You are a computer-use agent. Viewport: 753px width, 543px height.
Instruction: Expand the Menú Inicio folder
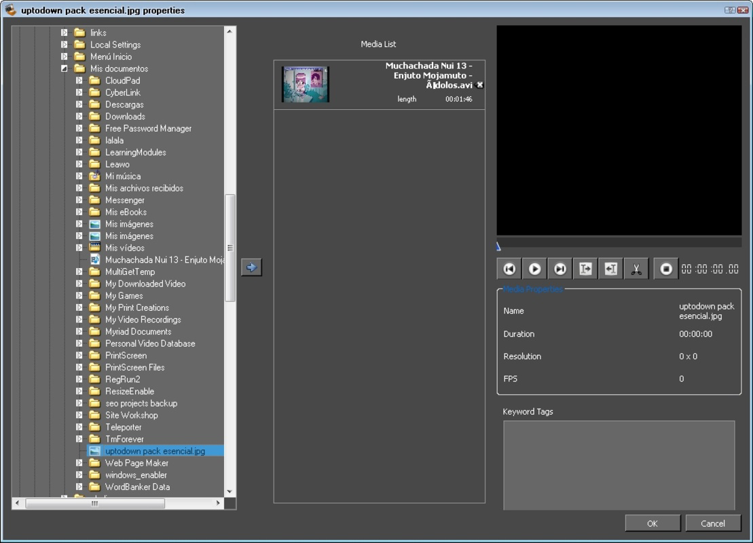click(x=65, y=56)
